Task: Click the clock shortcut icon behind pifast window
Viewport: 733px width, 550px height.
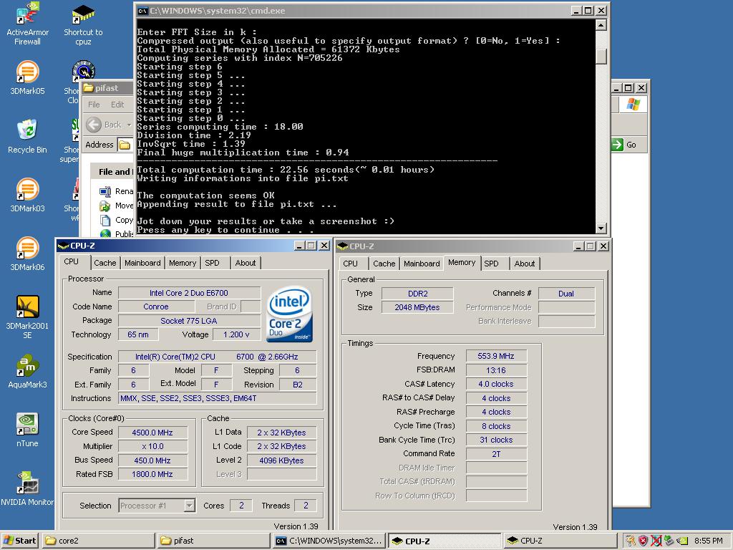Action: (x=83, y=70)
